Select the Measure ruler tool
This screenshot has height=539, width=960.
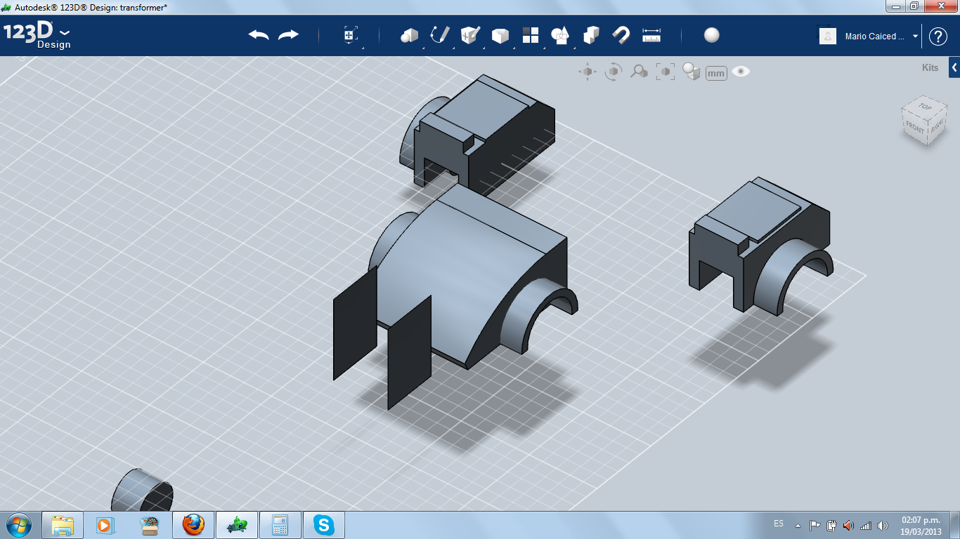point(651,35)
